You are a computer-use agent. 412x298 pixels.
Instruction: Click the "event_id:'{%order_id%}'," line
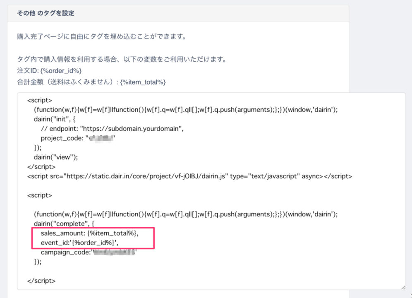79,243
